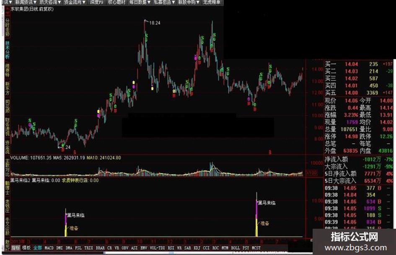Apply the MCST indicator
The image size is (396, 255).
256,248
